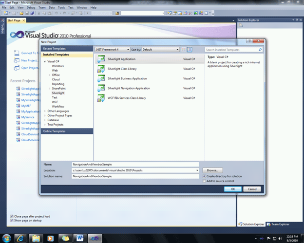
Task: Click the Solution Explorer properties toolbar icon
Action: pyautogui.click(x=241, y=26)
